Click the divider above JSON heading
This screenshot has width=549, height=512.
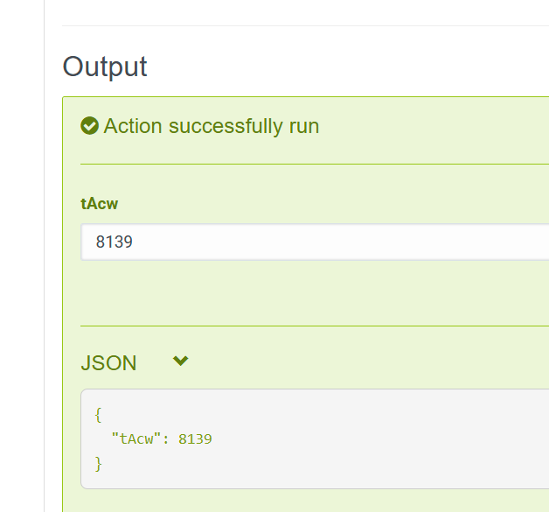coord(315,326)
